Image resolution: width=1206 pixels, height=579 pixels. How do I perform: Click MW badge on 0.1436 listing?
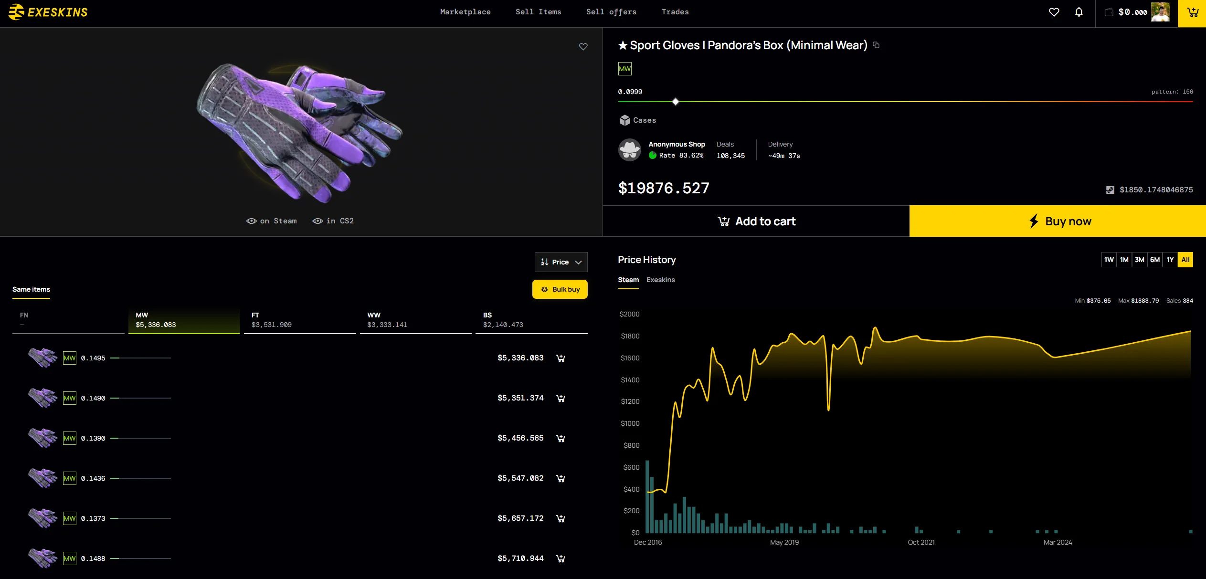pyautogui.click(x=70, y=478)
